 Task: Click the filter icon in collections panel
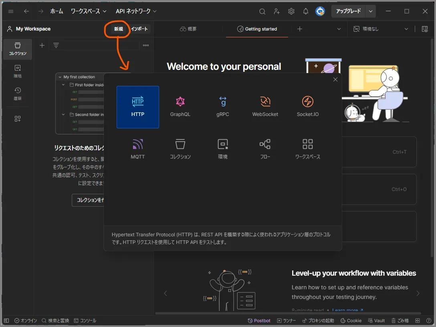pyautogui.click(x=56, y=45)
